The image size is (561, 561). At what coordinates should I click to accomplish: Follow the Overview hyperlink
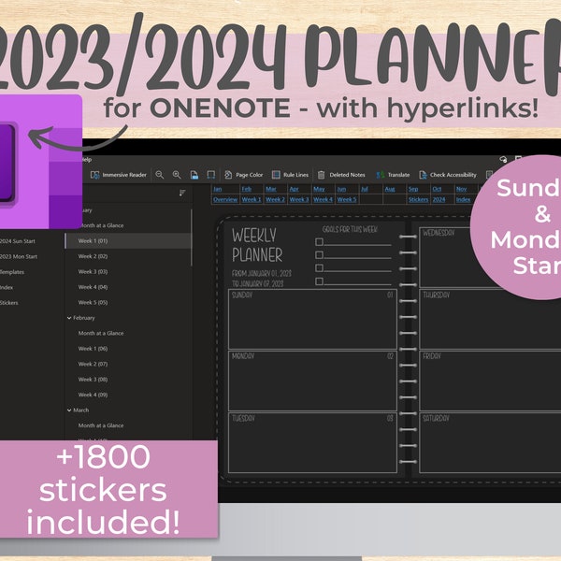(x=225, y=200)
